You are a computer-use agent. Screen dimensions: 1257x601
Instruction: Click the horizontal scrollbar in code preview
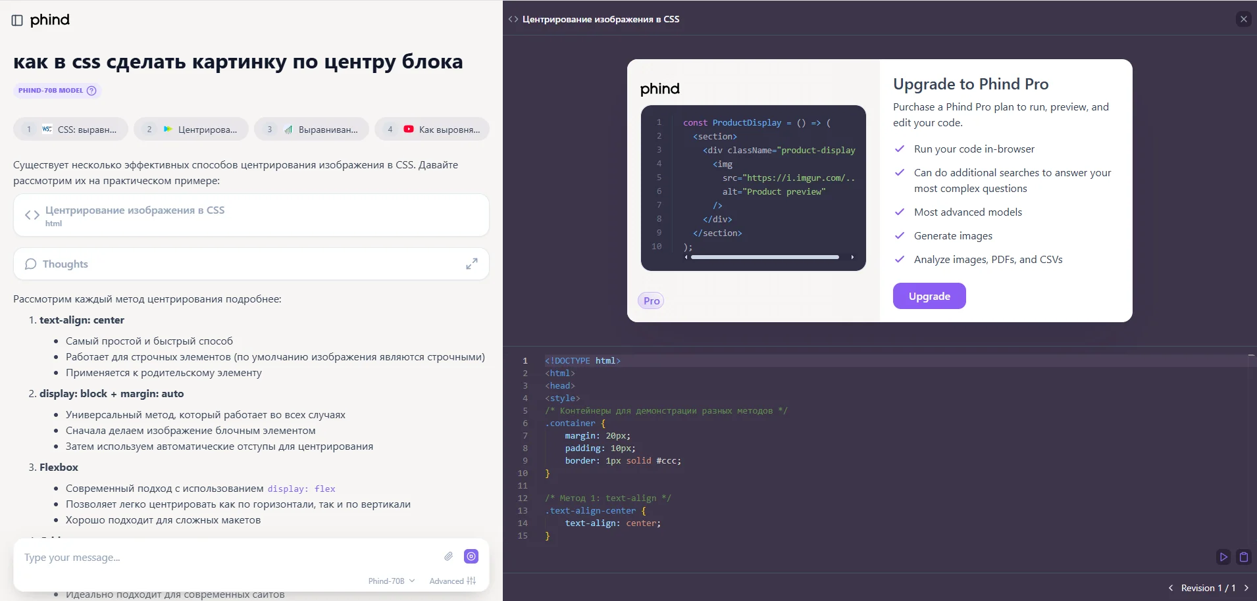tap(765, 257)
